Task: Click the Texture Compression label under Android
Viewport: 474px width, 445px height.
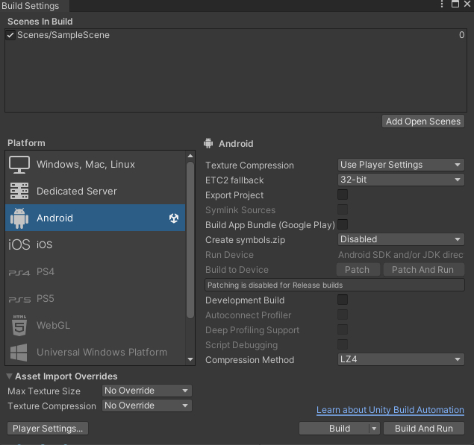Action: coord(249,165)
